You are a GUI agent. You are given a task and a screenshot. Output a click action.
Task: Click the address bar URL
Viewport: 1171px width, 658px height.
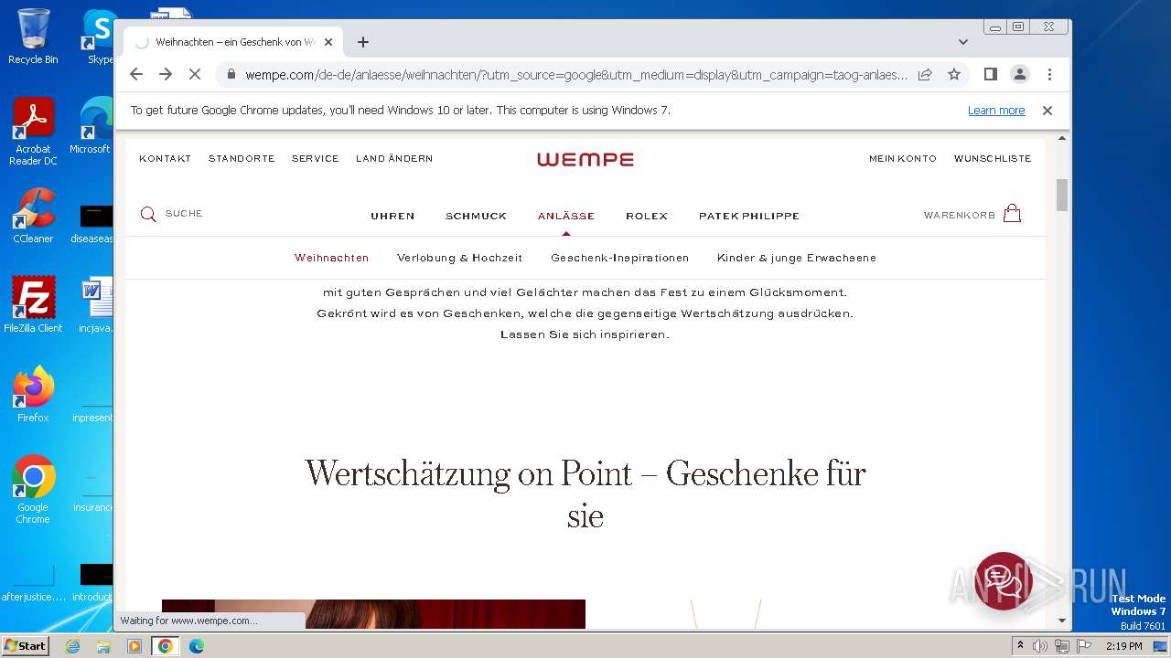coord(576,74)
